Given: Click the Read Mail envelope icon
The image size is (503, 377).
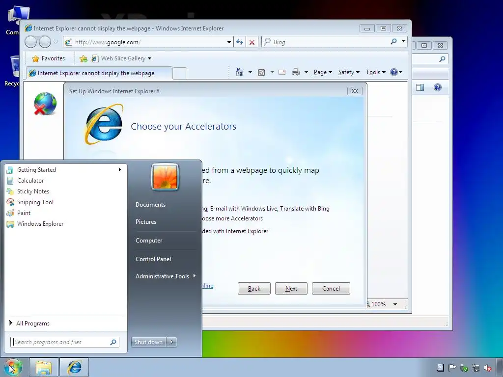Looking at the screenshot, I should coord(282,72).
